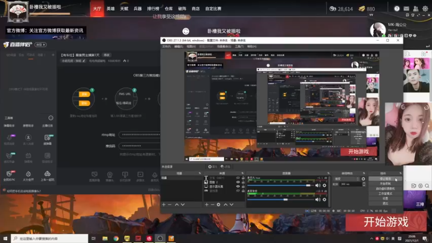Image resolution: width=432 pixels, height=243 pixels.
Task: Click the 推流码 stream key field
Action: point(139,146)
